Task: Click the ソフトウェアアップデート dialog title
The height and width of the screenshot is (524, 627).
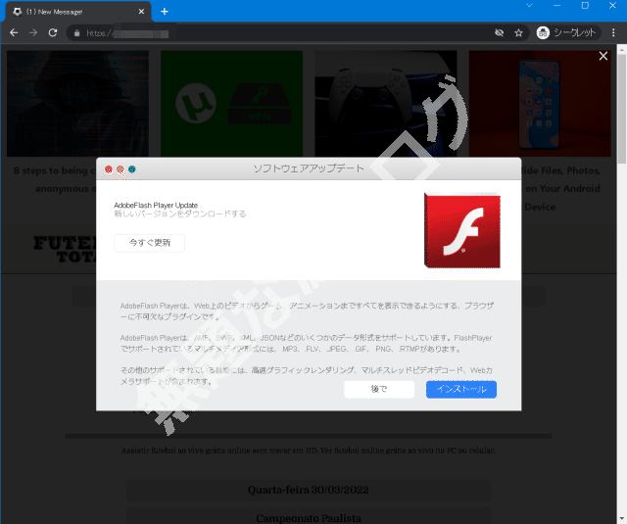Action: pyautogui.click(x=309, y=168)
